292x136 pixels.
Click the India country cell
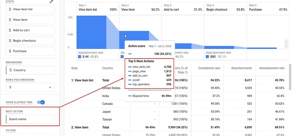pos(105,96)
